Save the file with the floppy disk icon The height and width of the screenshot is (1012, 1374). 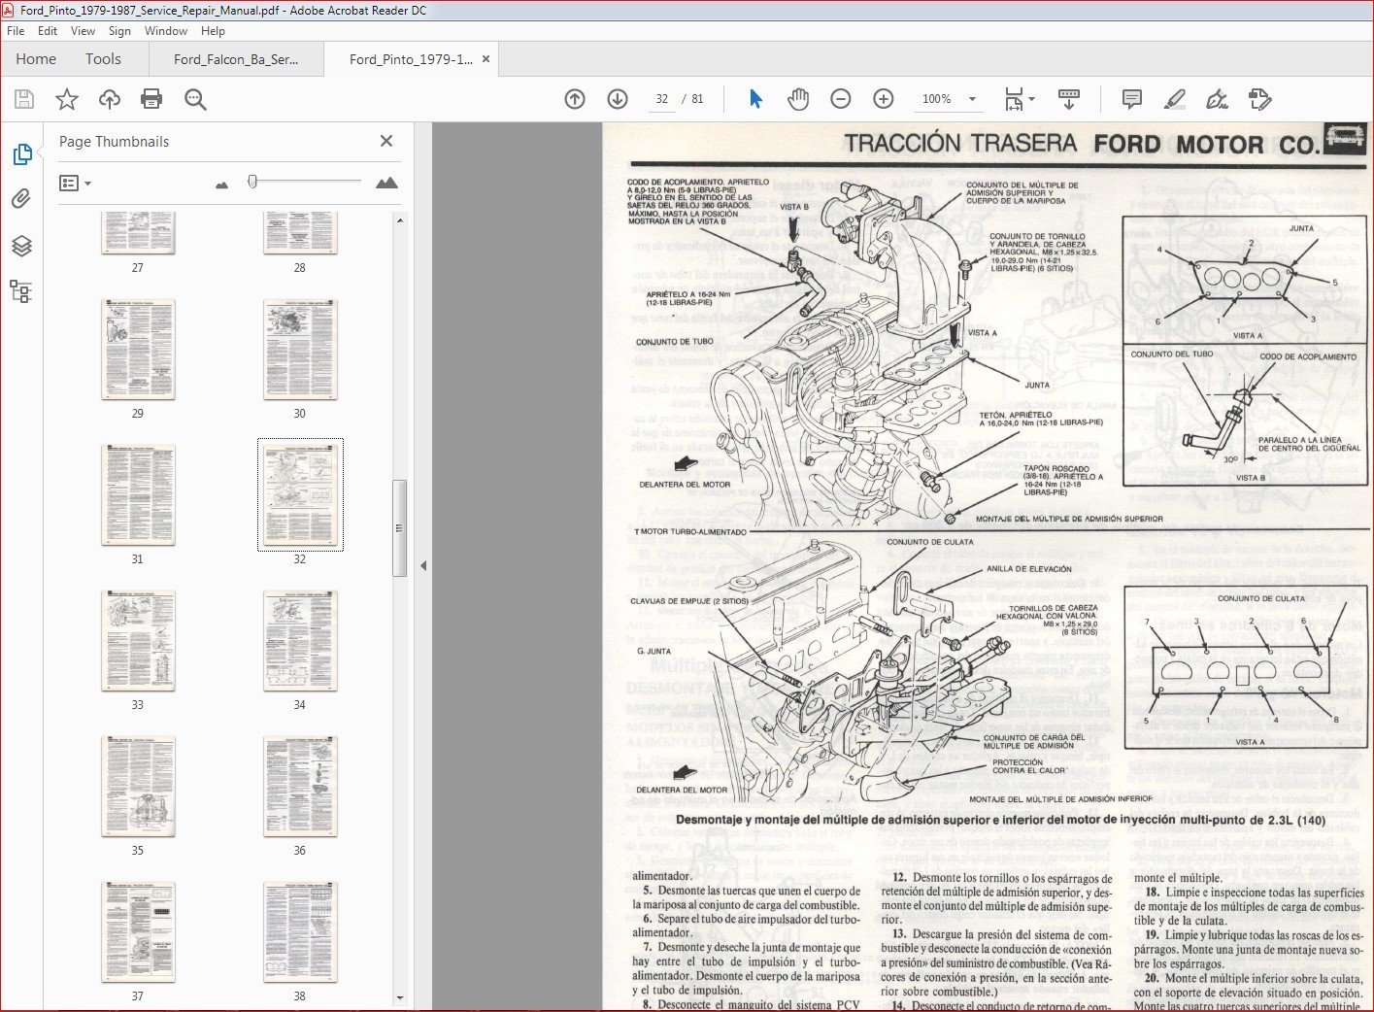[24, 99]
